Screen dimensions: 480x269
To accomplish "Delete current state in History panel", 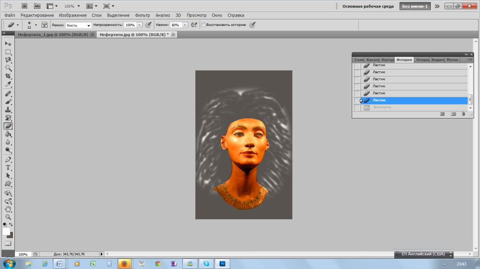I will coord(463,114).
